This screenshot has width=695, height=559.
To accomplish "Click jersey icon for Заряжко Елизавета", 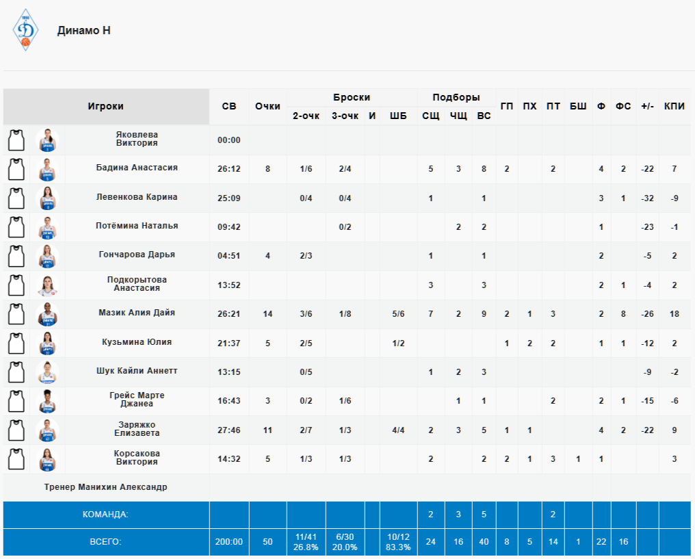I will click(x=16, y=430).
